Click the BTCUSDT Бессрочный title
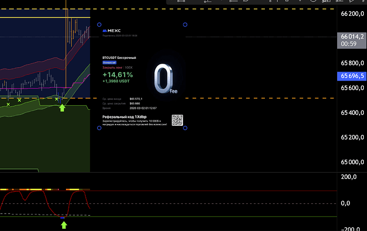 tap(119, 57)
